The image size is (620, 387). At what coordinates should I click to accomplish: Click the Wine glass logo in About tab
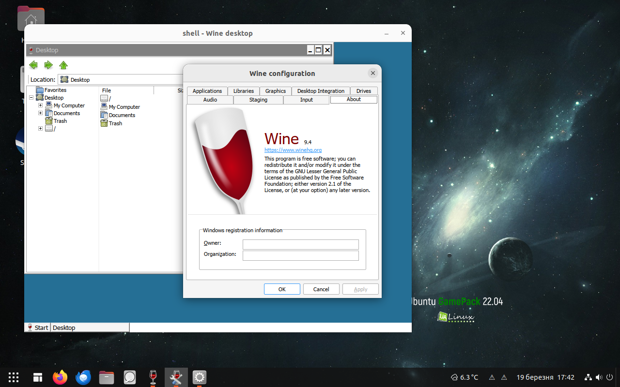pyautogui.click(x=224, y=161)
